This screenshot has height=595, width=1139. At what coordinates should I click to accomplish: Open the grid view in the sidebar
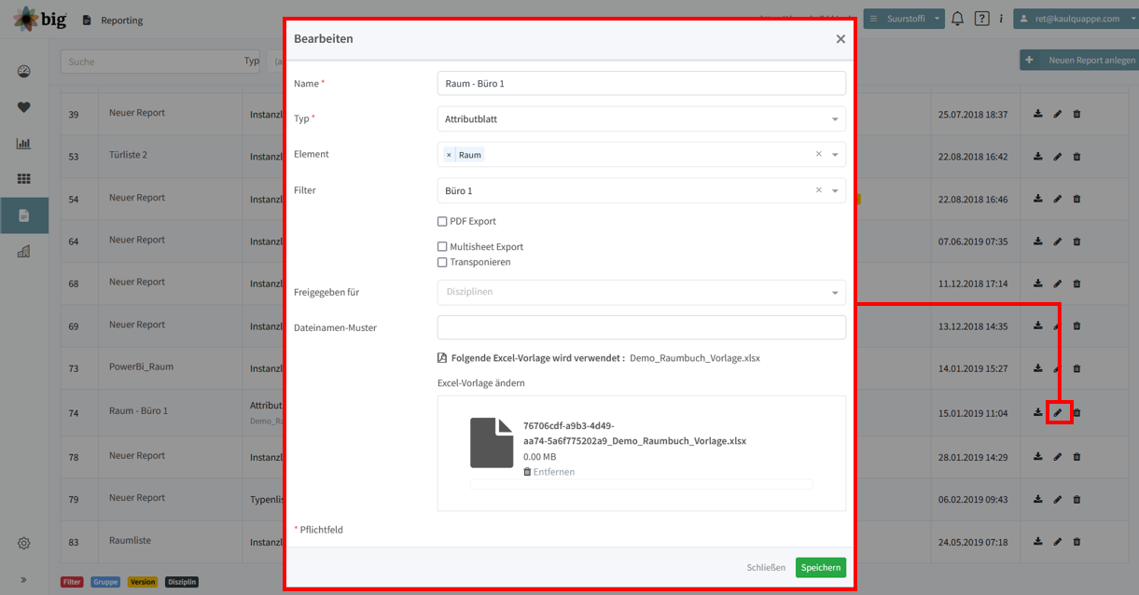click(24, 179)
